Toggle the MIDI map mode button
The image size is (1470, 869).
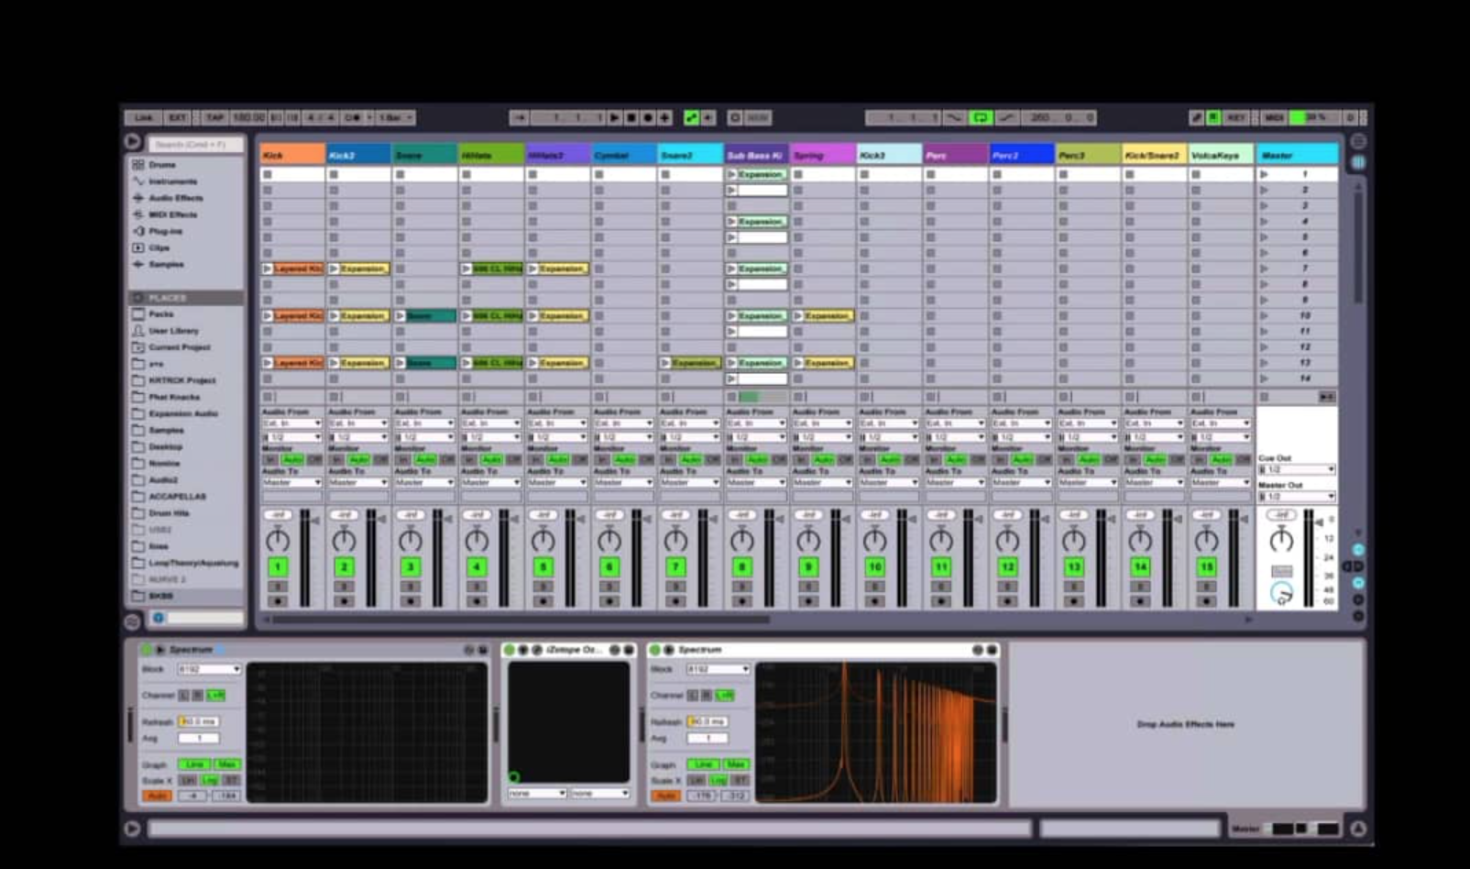tap(1275, 117)
